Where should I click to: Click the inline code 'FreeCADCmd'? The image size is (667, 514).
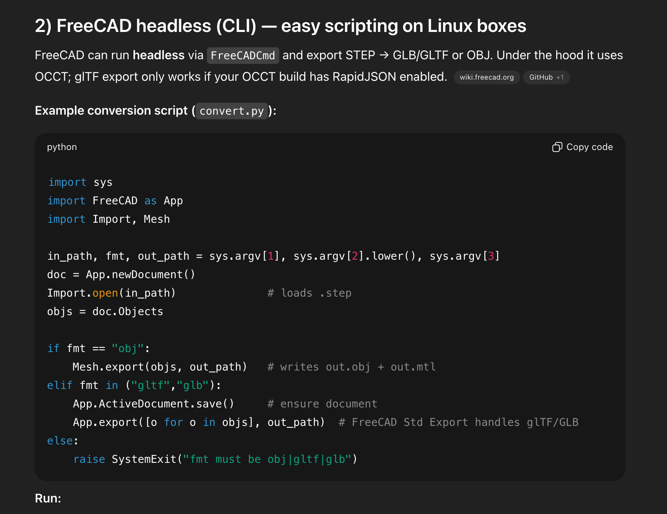pyautogui.click(x=243, y=55)
